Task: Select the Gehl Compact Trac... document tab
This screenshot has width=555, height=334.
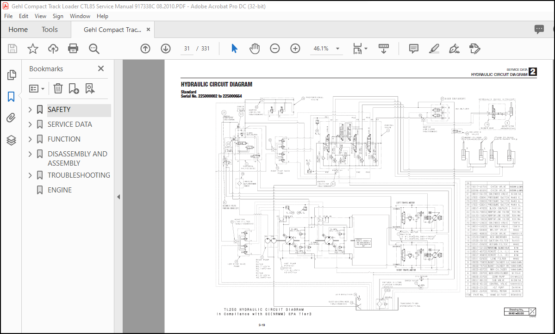Action: 112,30
